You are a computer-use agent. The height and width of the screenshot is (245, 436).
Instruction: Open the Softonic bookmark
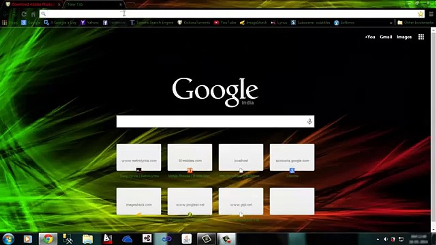pyautogui.click(x=344, y=22)
